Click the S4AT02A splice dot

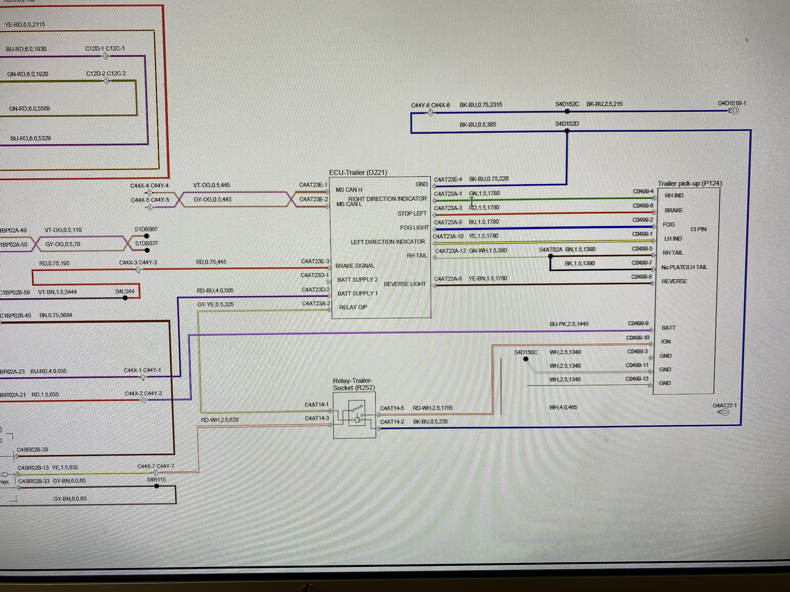pyautogui.click(x=551, y=256)
